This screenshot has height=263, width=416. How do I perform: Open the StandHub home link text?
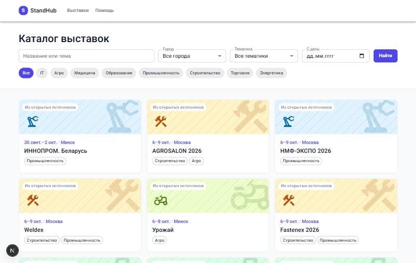coord(43,10)
